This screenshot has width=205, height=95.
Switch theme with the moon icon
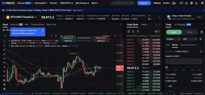tap(197, 3)
